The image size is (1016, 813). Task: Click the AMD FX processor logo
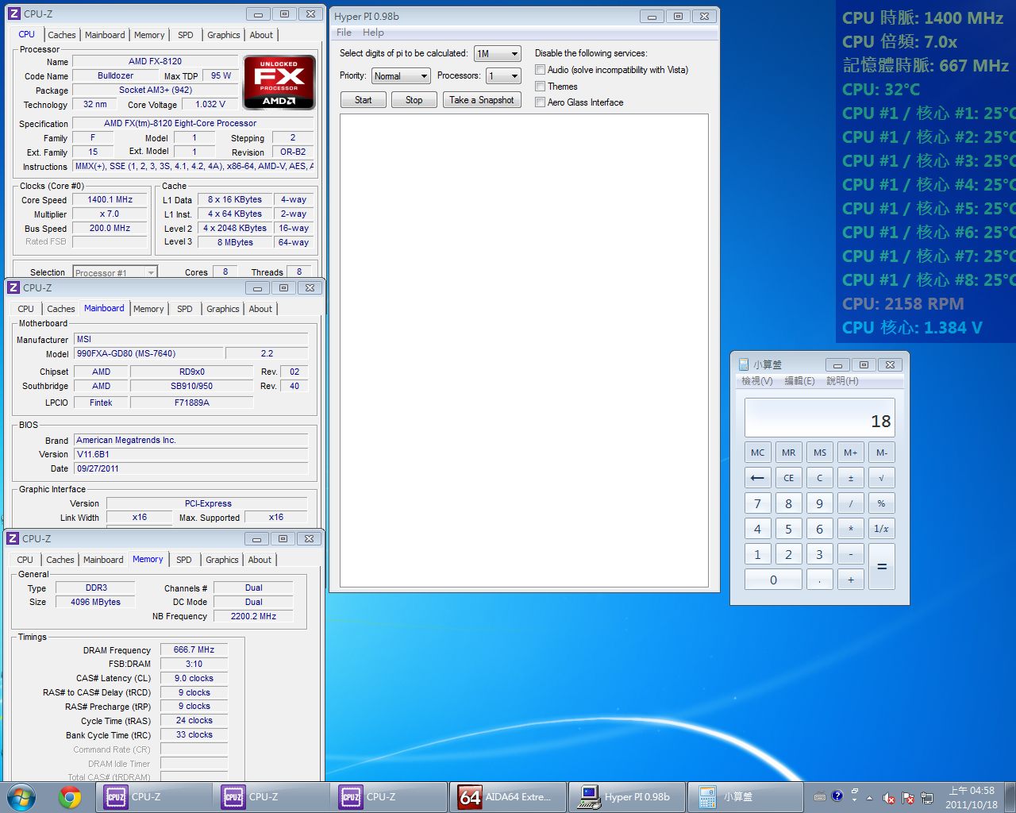(x=279, y=82)
